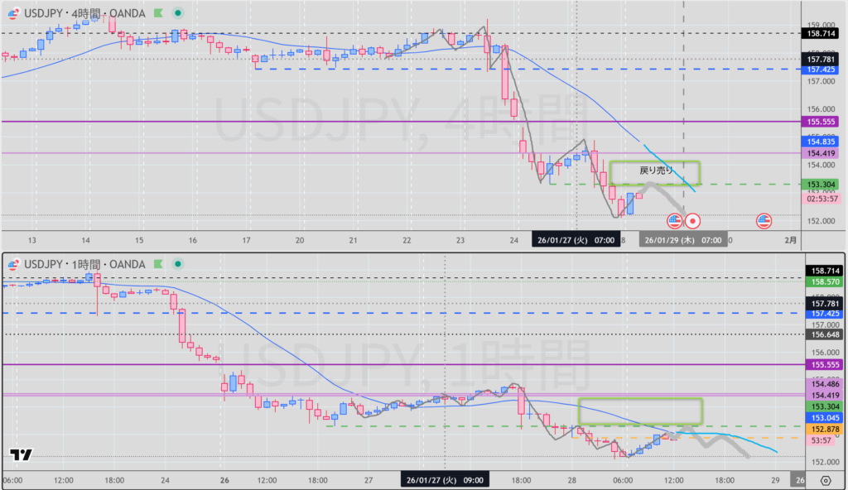Click the 26/01/27 (火) 09:00 time label

(444, 479)
